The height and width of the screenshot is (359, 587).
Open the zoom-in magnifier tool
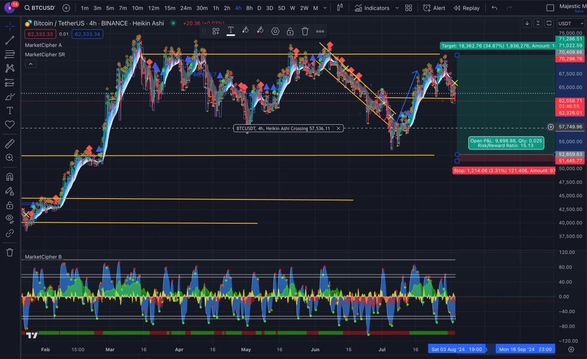tap(10, 157)
